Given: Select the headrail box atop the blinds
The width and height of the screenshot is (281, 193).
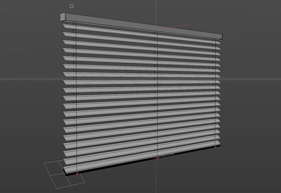Looking at the screenshot, I should (141, 26).
